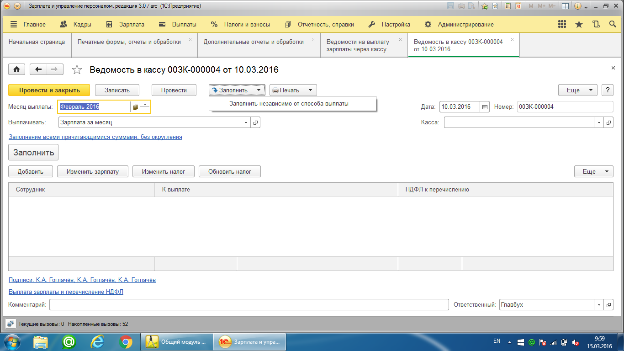Open 'Выплата зарплаты и перечисление НДФЛ' link

click(66, 292)
